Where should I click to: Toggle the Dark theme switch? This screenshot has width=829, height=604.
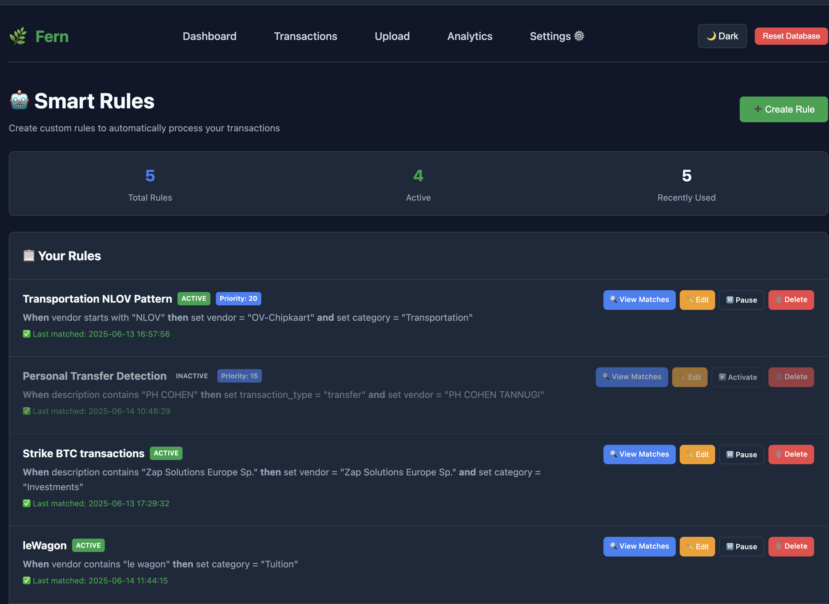click(722, 36)
